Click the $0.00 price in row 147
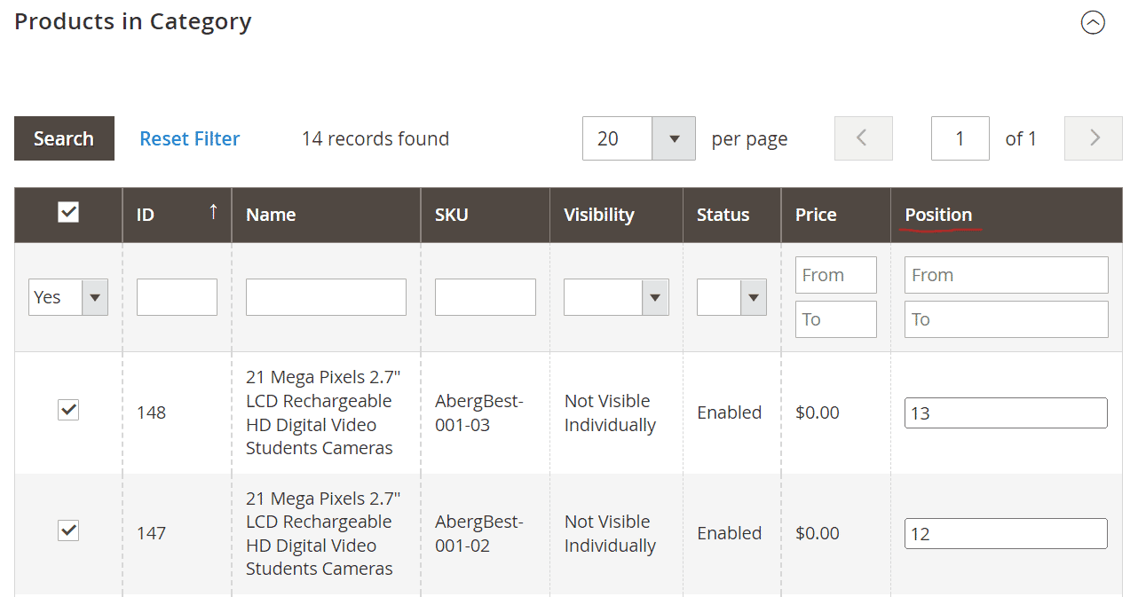The height and width of the screenshot is (597, 1130). pyautogui.click(x=818, y=533)
